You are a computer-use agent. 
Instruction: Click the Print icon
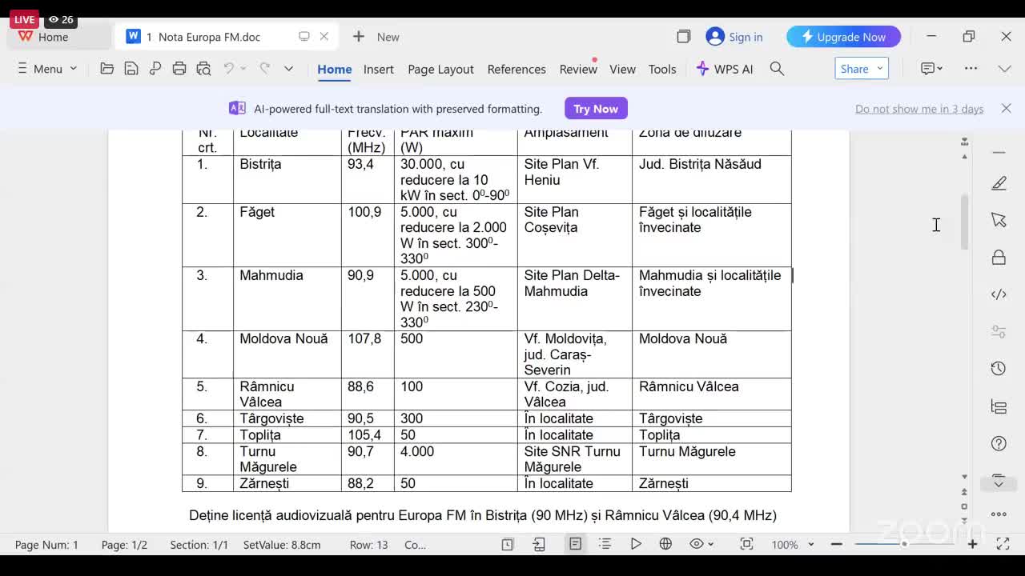pyautogui.click(x=179, y=69)
